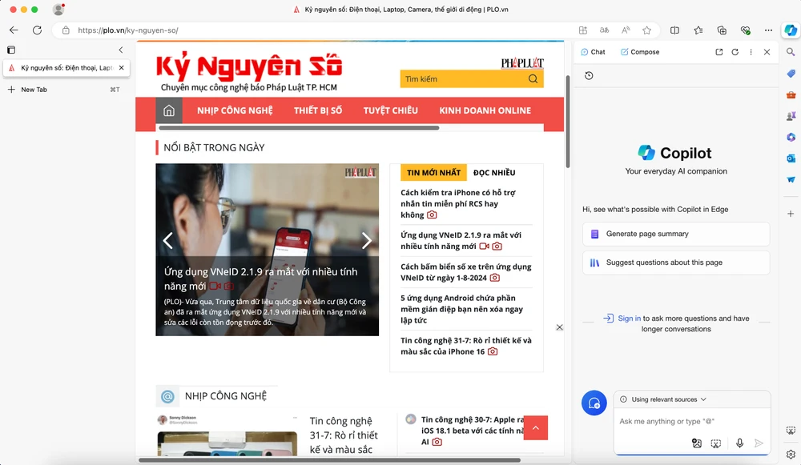The image size is (801, 465).
Task: Start Read aloud in the address bar
Action: pyautogui.click(x=625, y=30)
